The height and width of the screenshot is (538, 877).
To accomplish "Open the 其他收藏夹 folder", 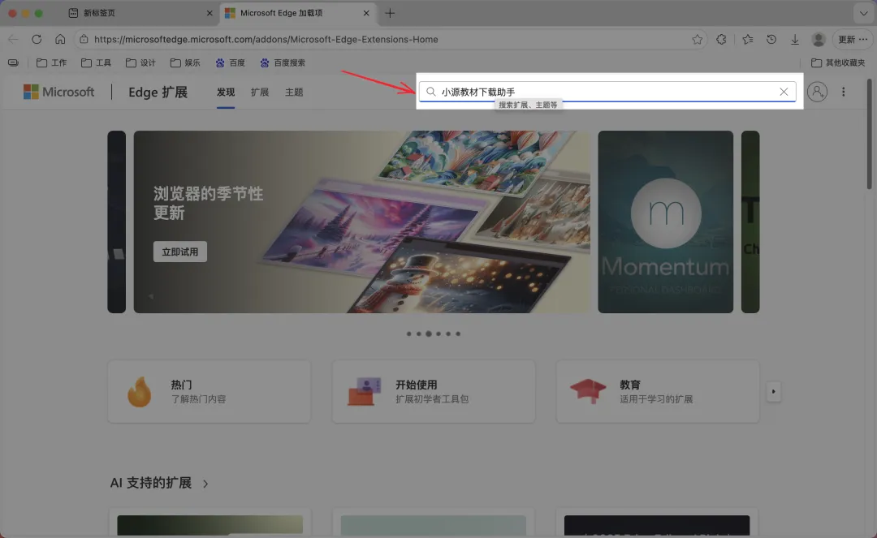I will [x=838, y=62].
